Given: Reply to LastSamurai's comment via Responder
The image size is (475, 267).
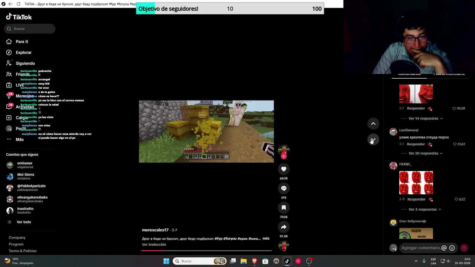Looking at the screenshot, I should 416,144.
